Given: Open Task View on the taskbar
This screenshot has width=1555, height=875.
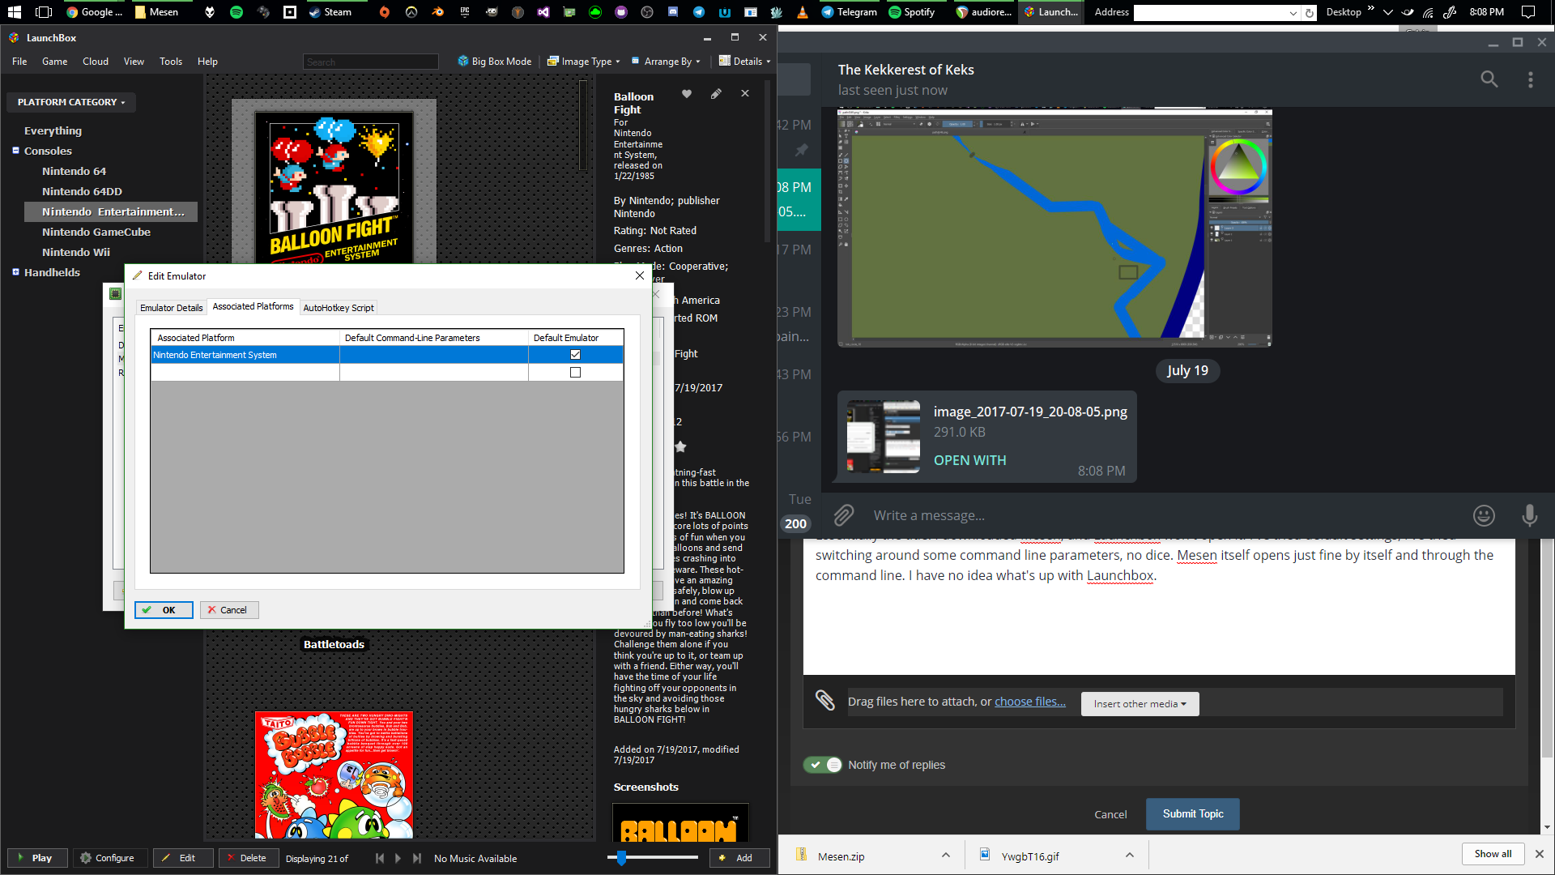Looking at the screenshot, I should [44, 12].
